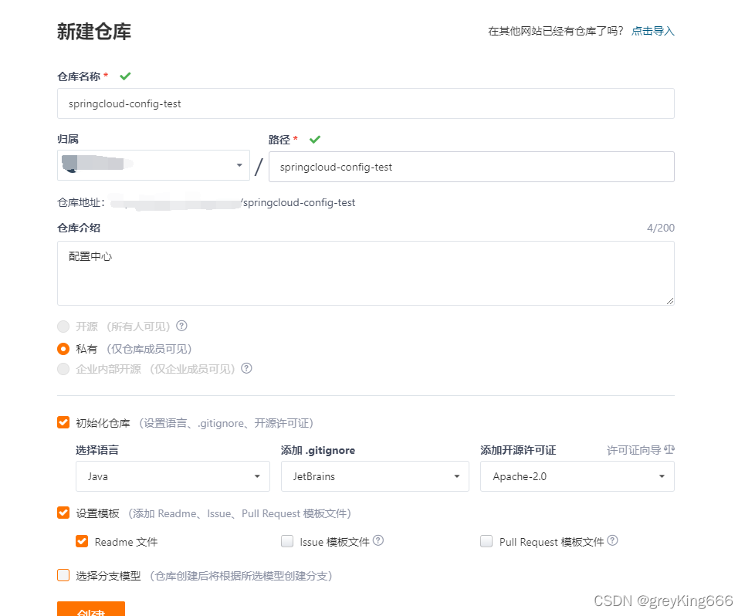Uncheck the 初始化仓库 checkbox
Screen dimensions: 745x616
coord(63,422)
